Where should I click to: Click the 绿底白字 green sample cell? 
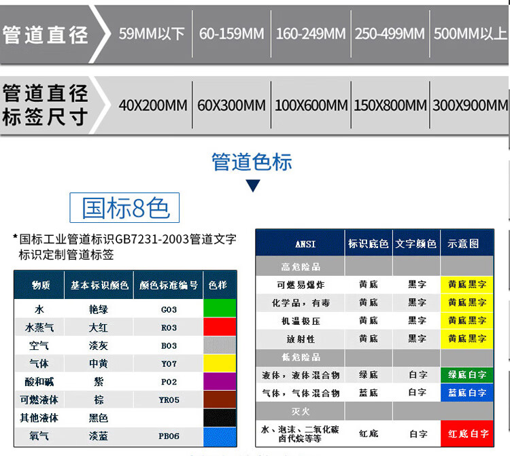pyautogui.click(x=467, y=374)
